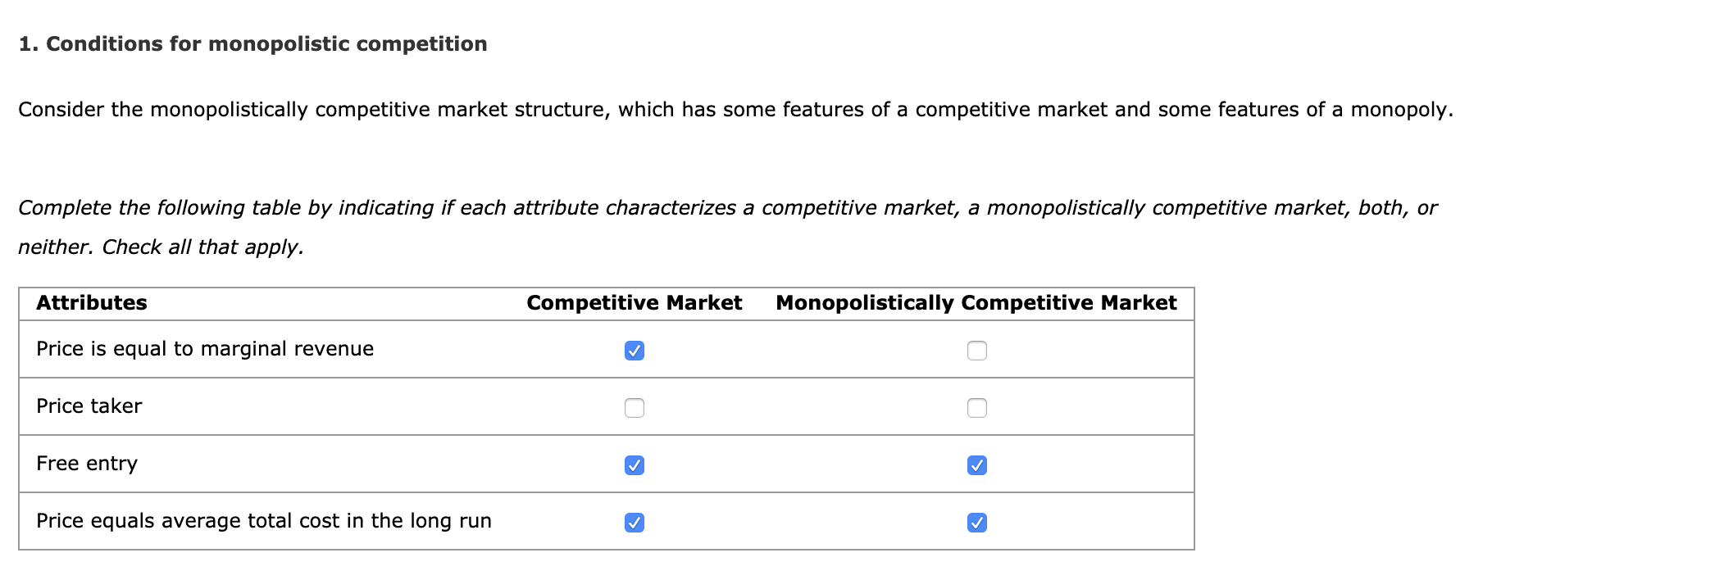This screenshot has width=1715, height=580.
Task: Toggle the empty checkbox in the Price taker row
Action: pyautogui.click(x=635, y=407)
